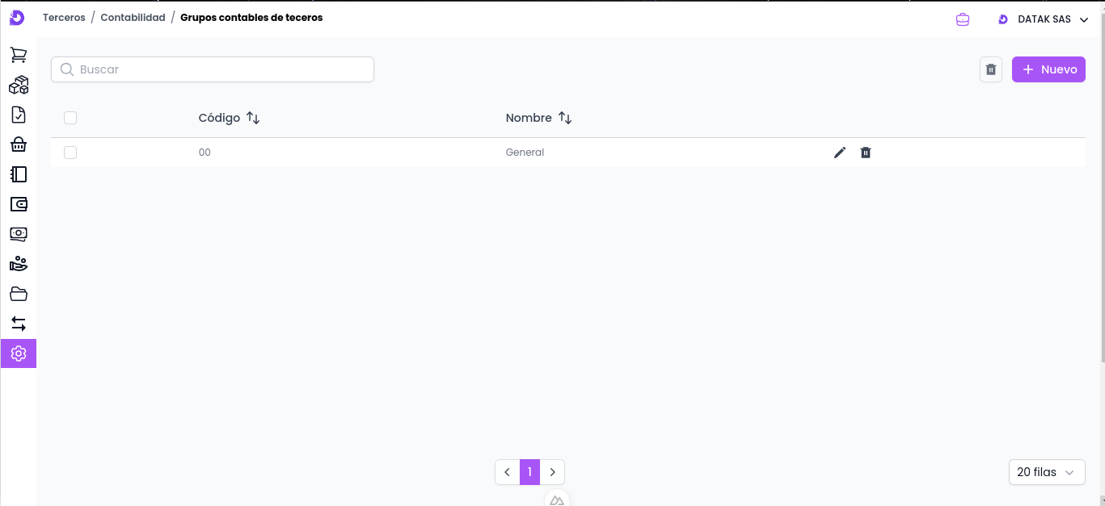Click the stacked boxes inventory icon

(x=18, y=85)
